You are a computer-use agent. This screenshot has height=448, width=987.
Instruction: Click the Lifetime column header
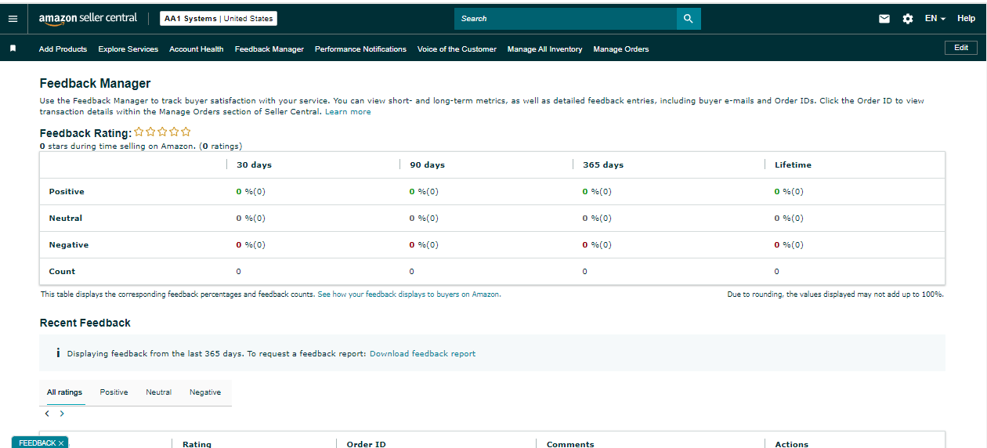pos(793,165)
